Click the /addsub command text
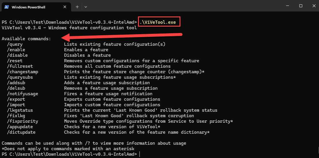319x158 pixels. pos(16,82)
